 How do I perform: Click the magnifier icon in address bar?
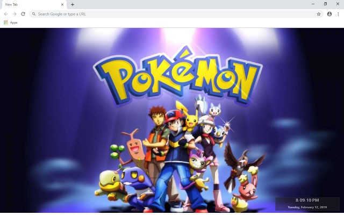[34, 14]
